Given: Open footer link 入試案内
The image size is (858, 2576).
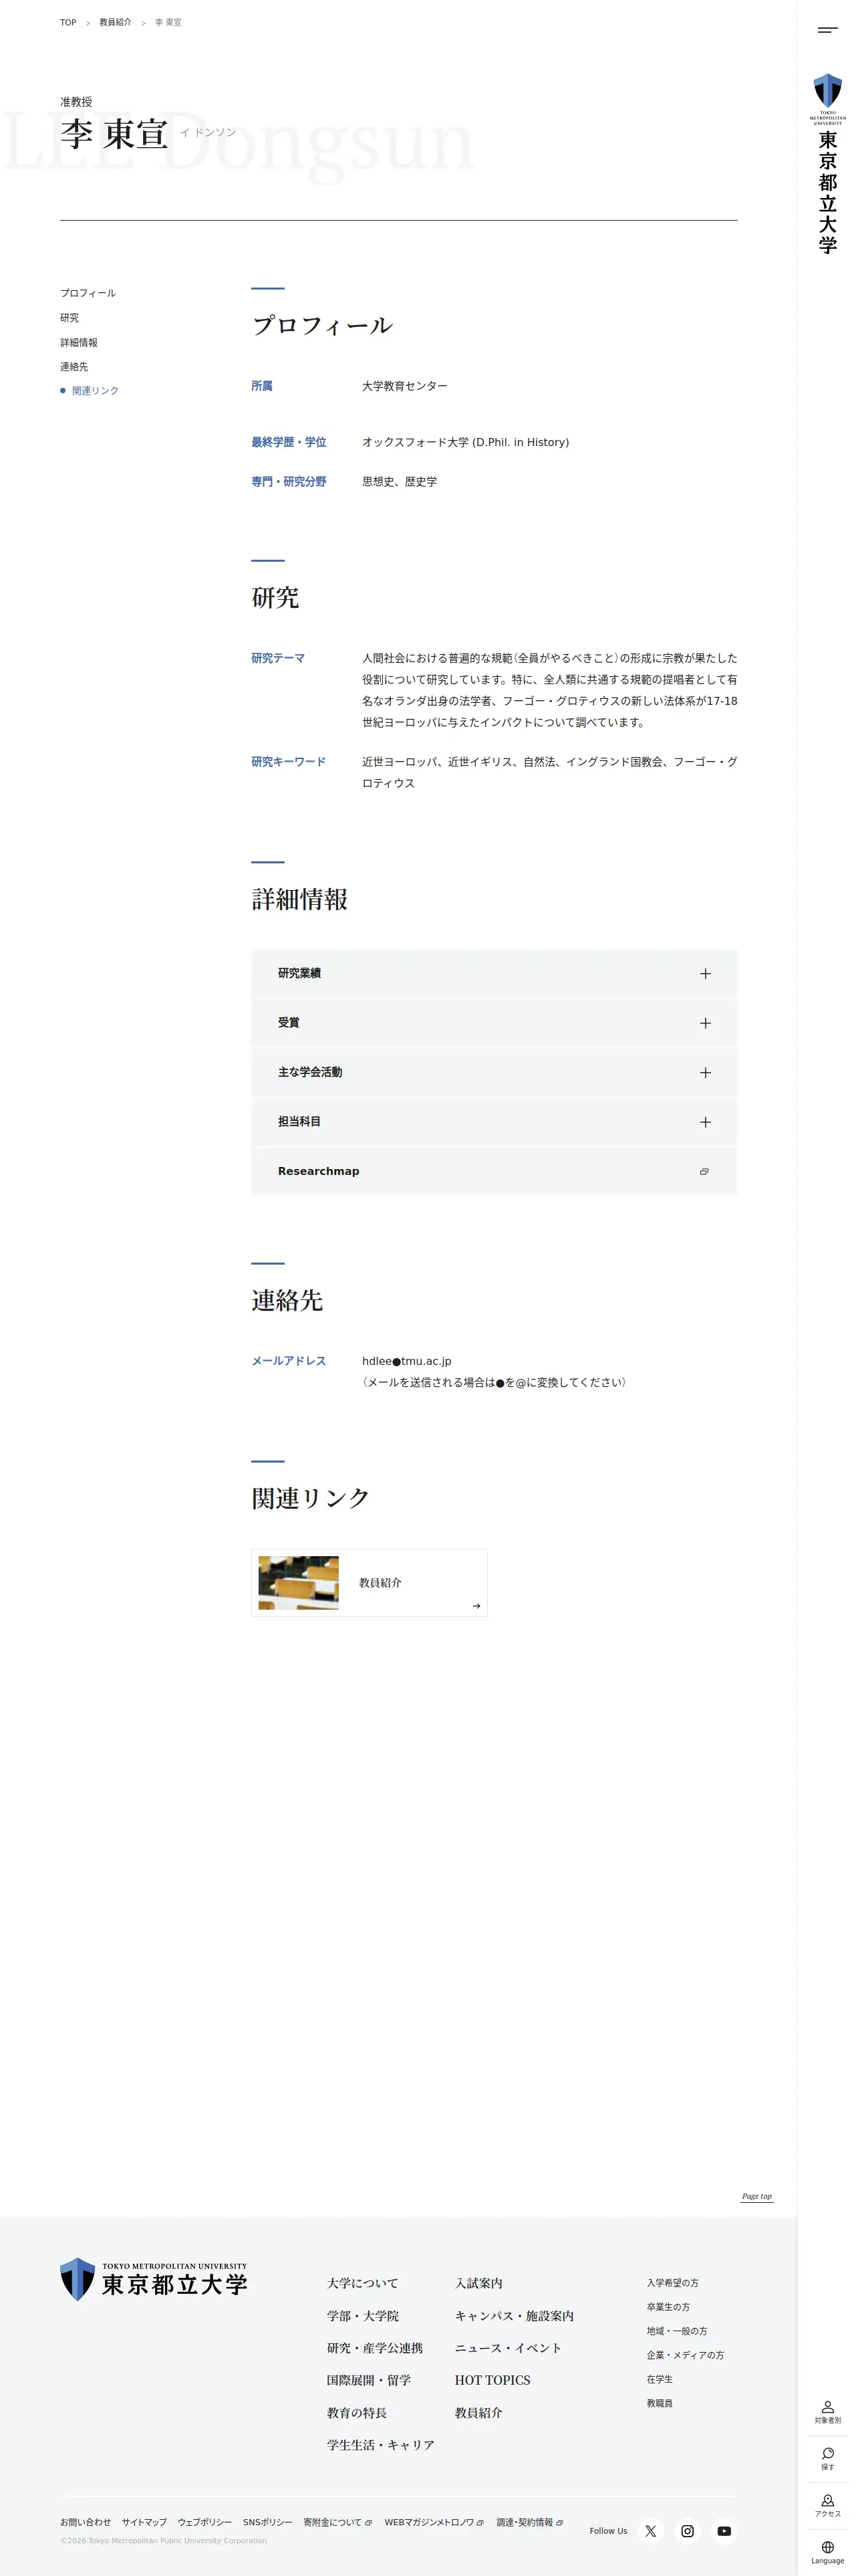Looking at the screenshot, I should click(x=478, y=2283).
